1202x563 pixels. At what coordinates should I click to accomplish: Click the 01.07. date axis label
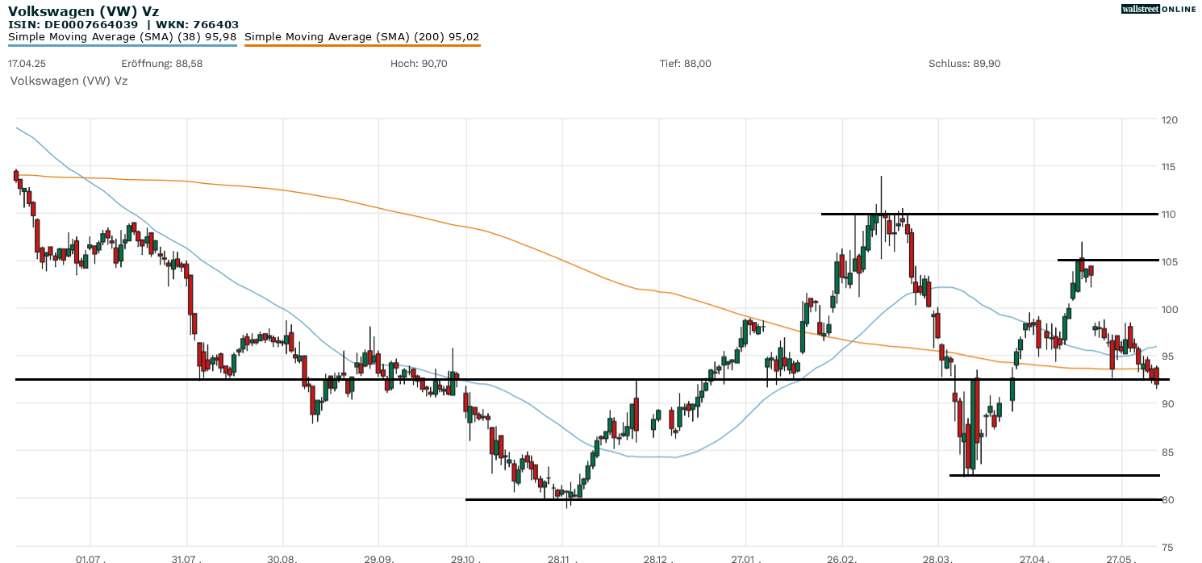(90, 558)
